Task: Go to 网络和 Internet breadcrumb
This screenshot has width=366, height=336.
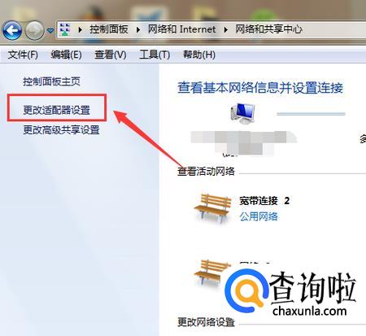Action: (x=181, y=29)
